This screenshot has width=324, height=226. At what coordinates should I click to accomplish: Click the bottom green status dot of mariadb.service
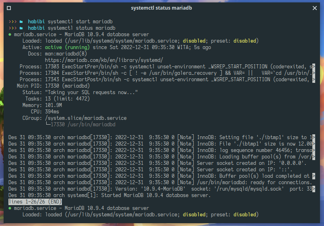(x=10, y=208)
